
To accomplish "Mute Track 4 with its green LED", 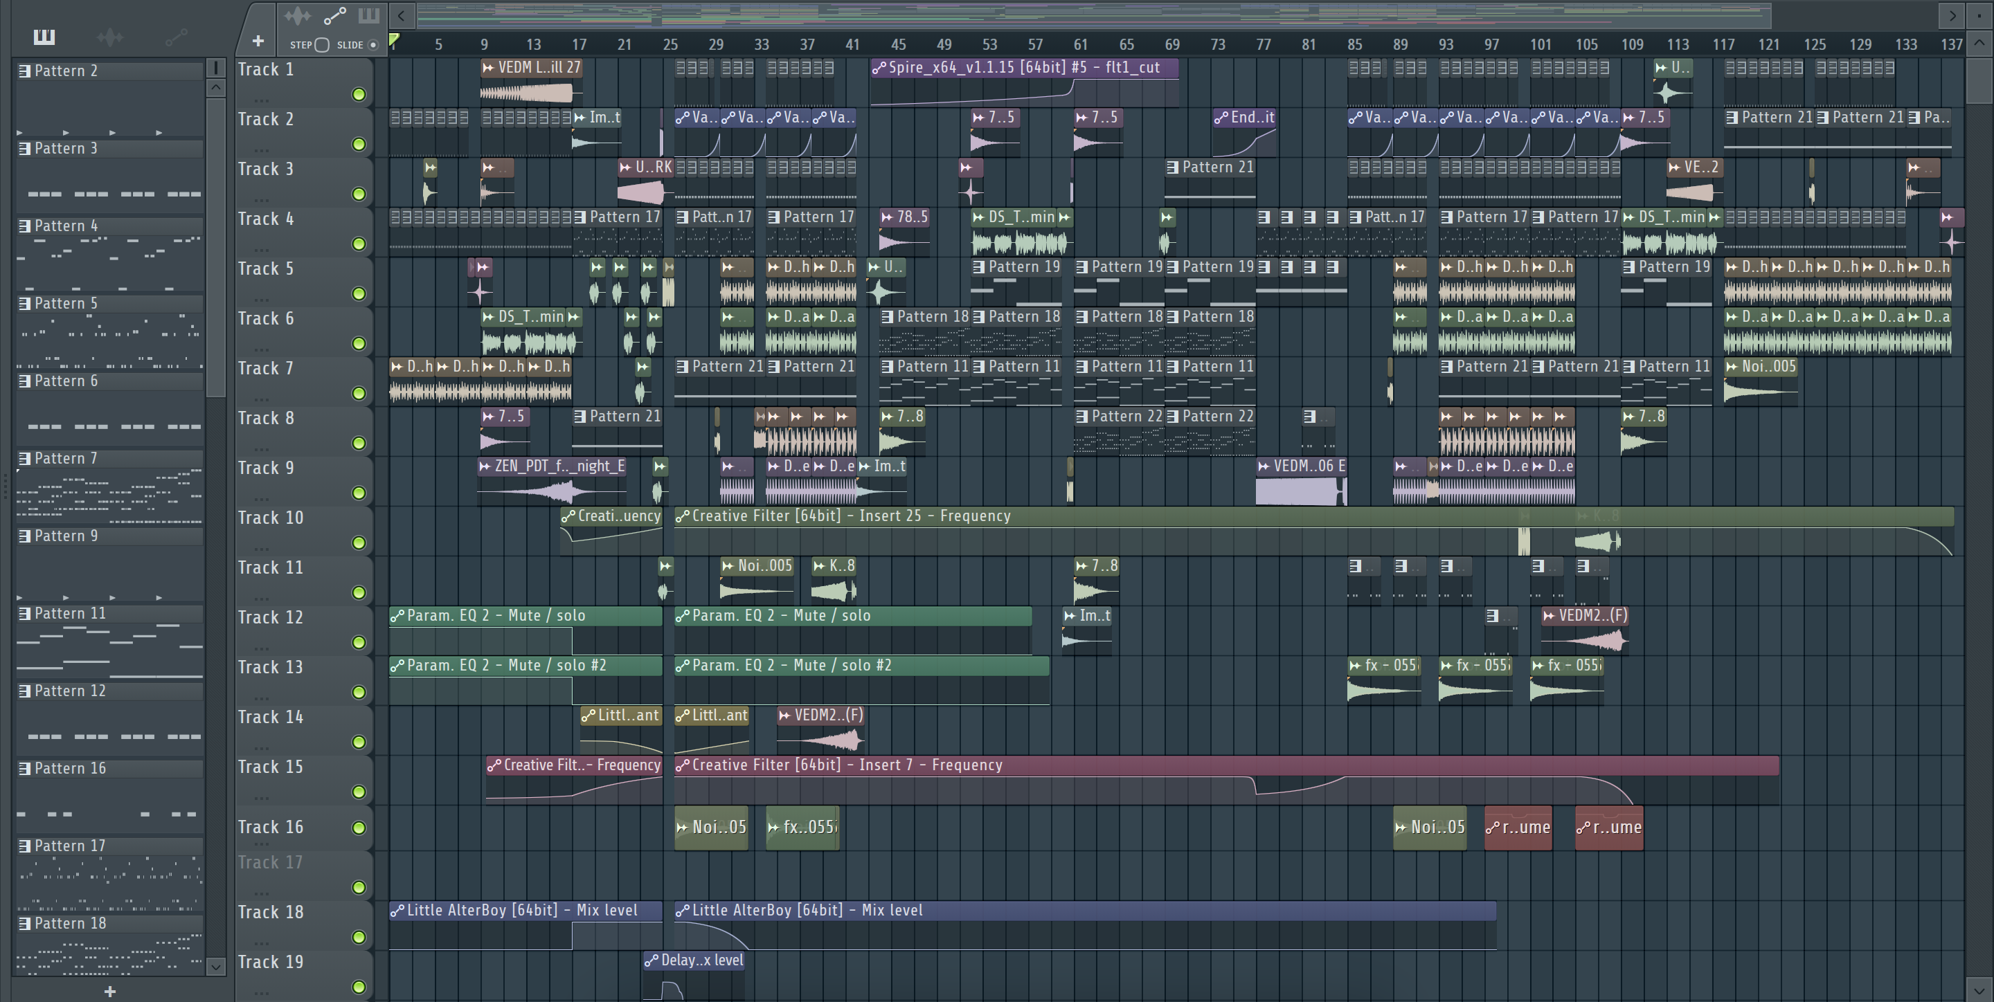I will 359,244.
